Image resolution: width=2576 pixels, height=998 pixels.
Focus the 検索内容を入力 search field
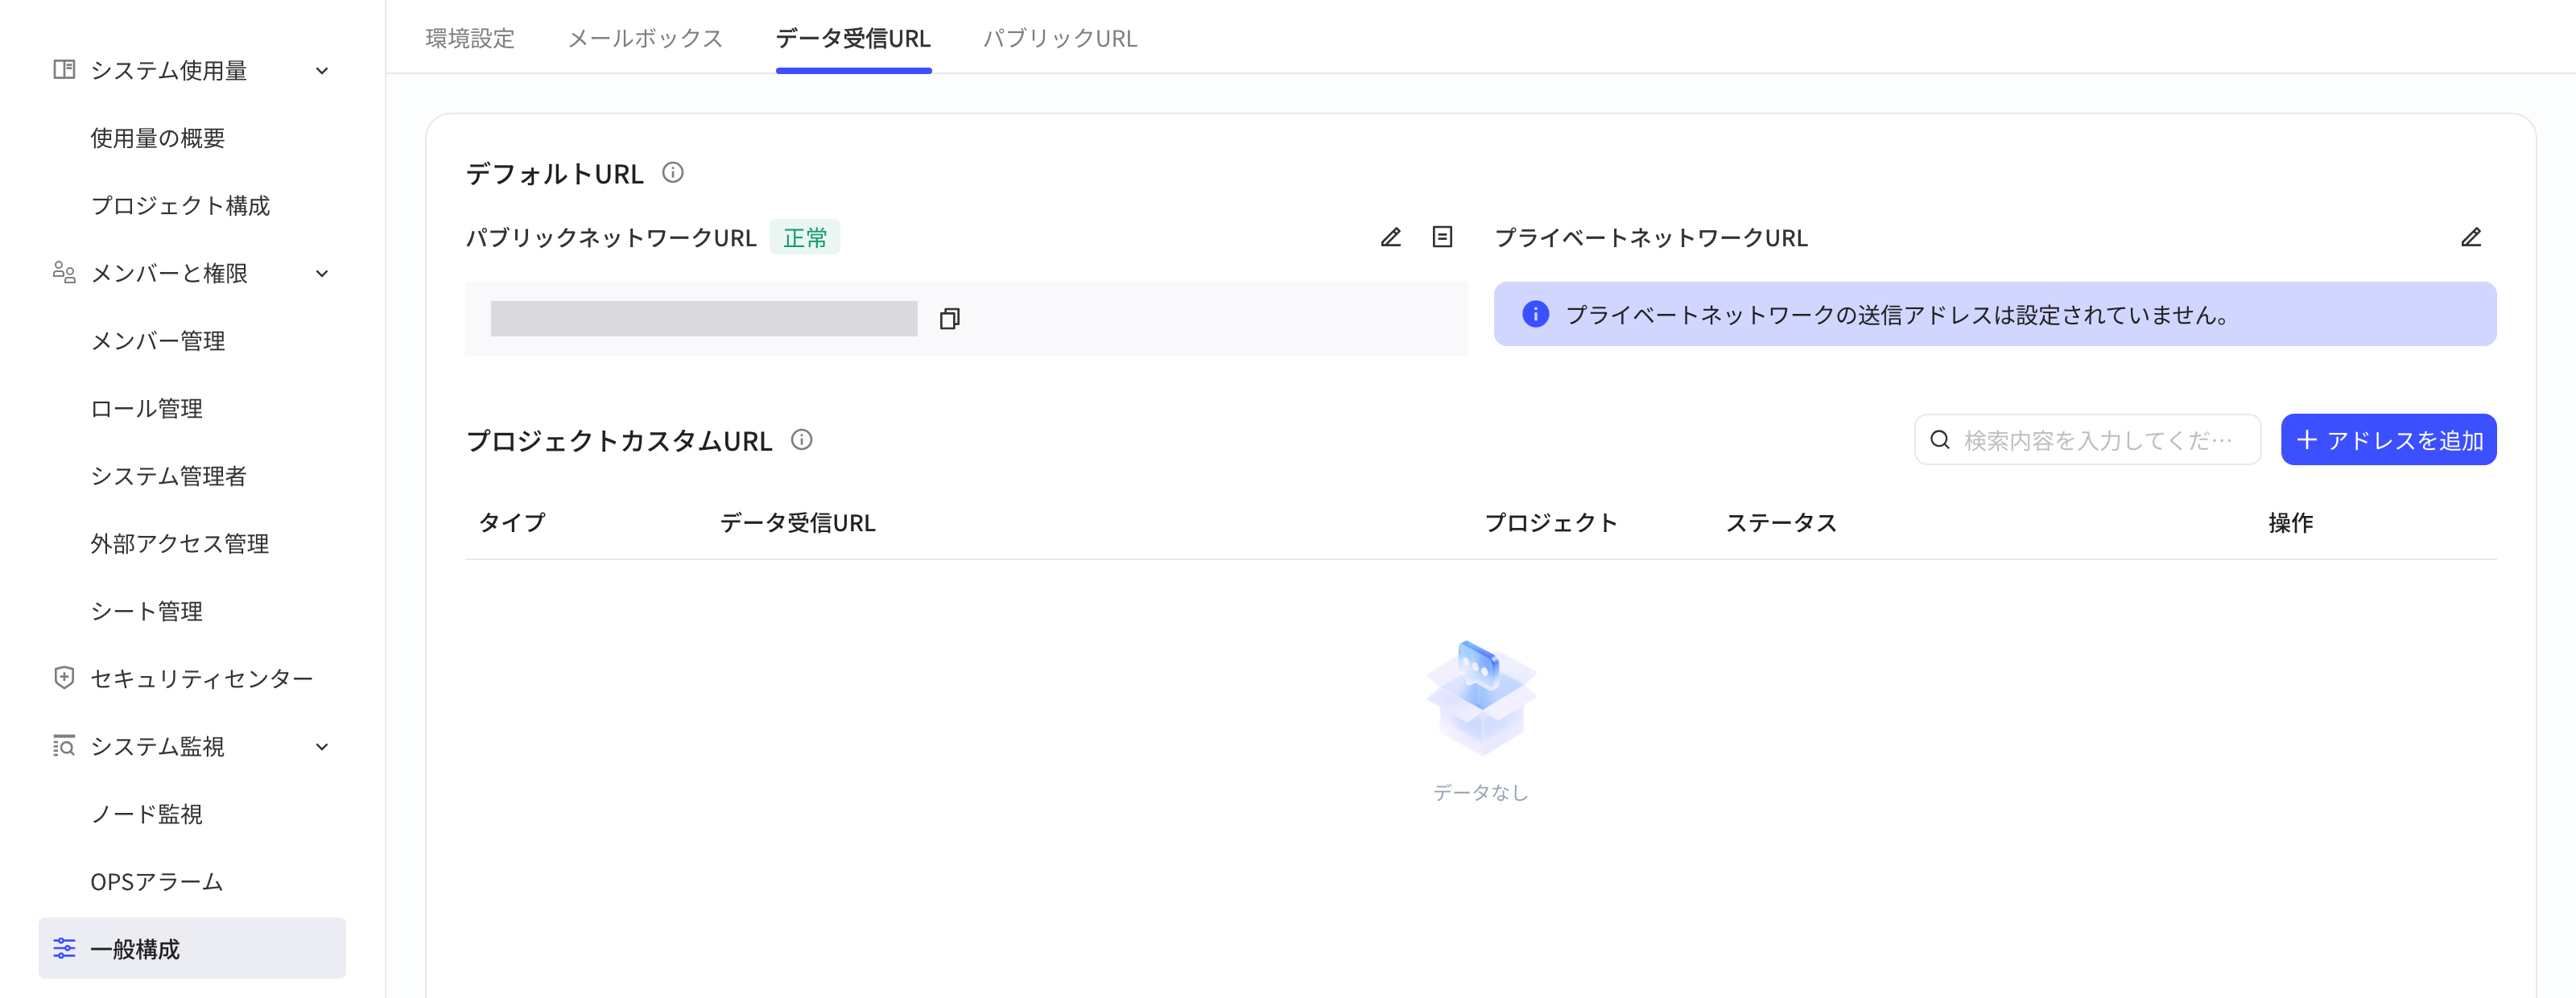(x=2087, y=440)
